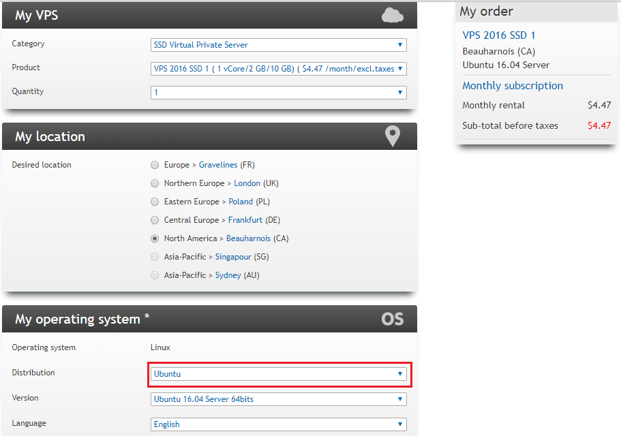This screenshot has height=436, width=621.
Task: Open the Product dropdown
Action: [278, 69]
